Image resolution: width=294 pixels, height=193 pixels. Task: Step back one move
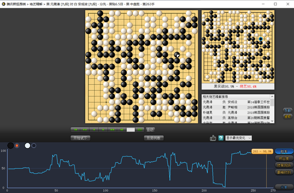point(94,130)
